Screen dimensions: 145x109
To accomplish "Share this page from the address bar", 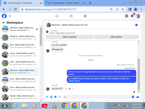I will pyautogui.click(x=117, y=9).
